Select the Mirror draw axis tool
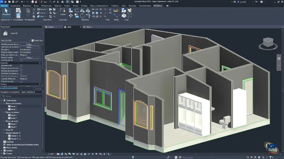This screenshot has width=284, height=159. click(88, 10)
